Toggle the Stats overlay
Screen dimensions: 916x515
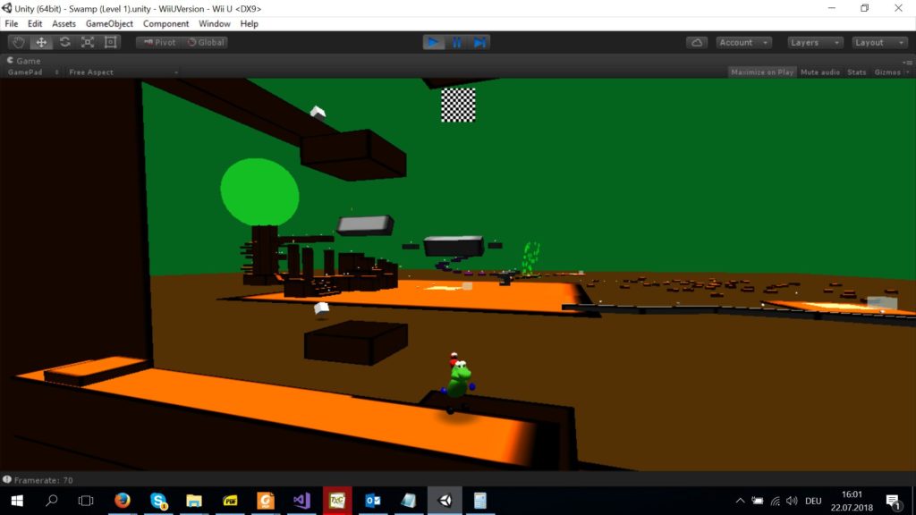[857, 72]
